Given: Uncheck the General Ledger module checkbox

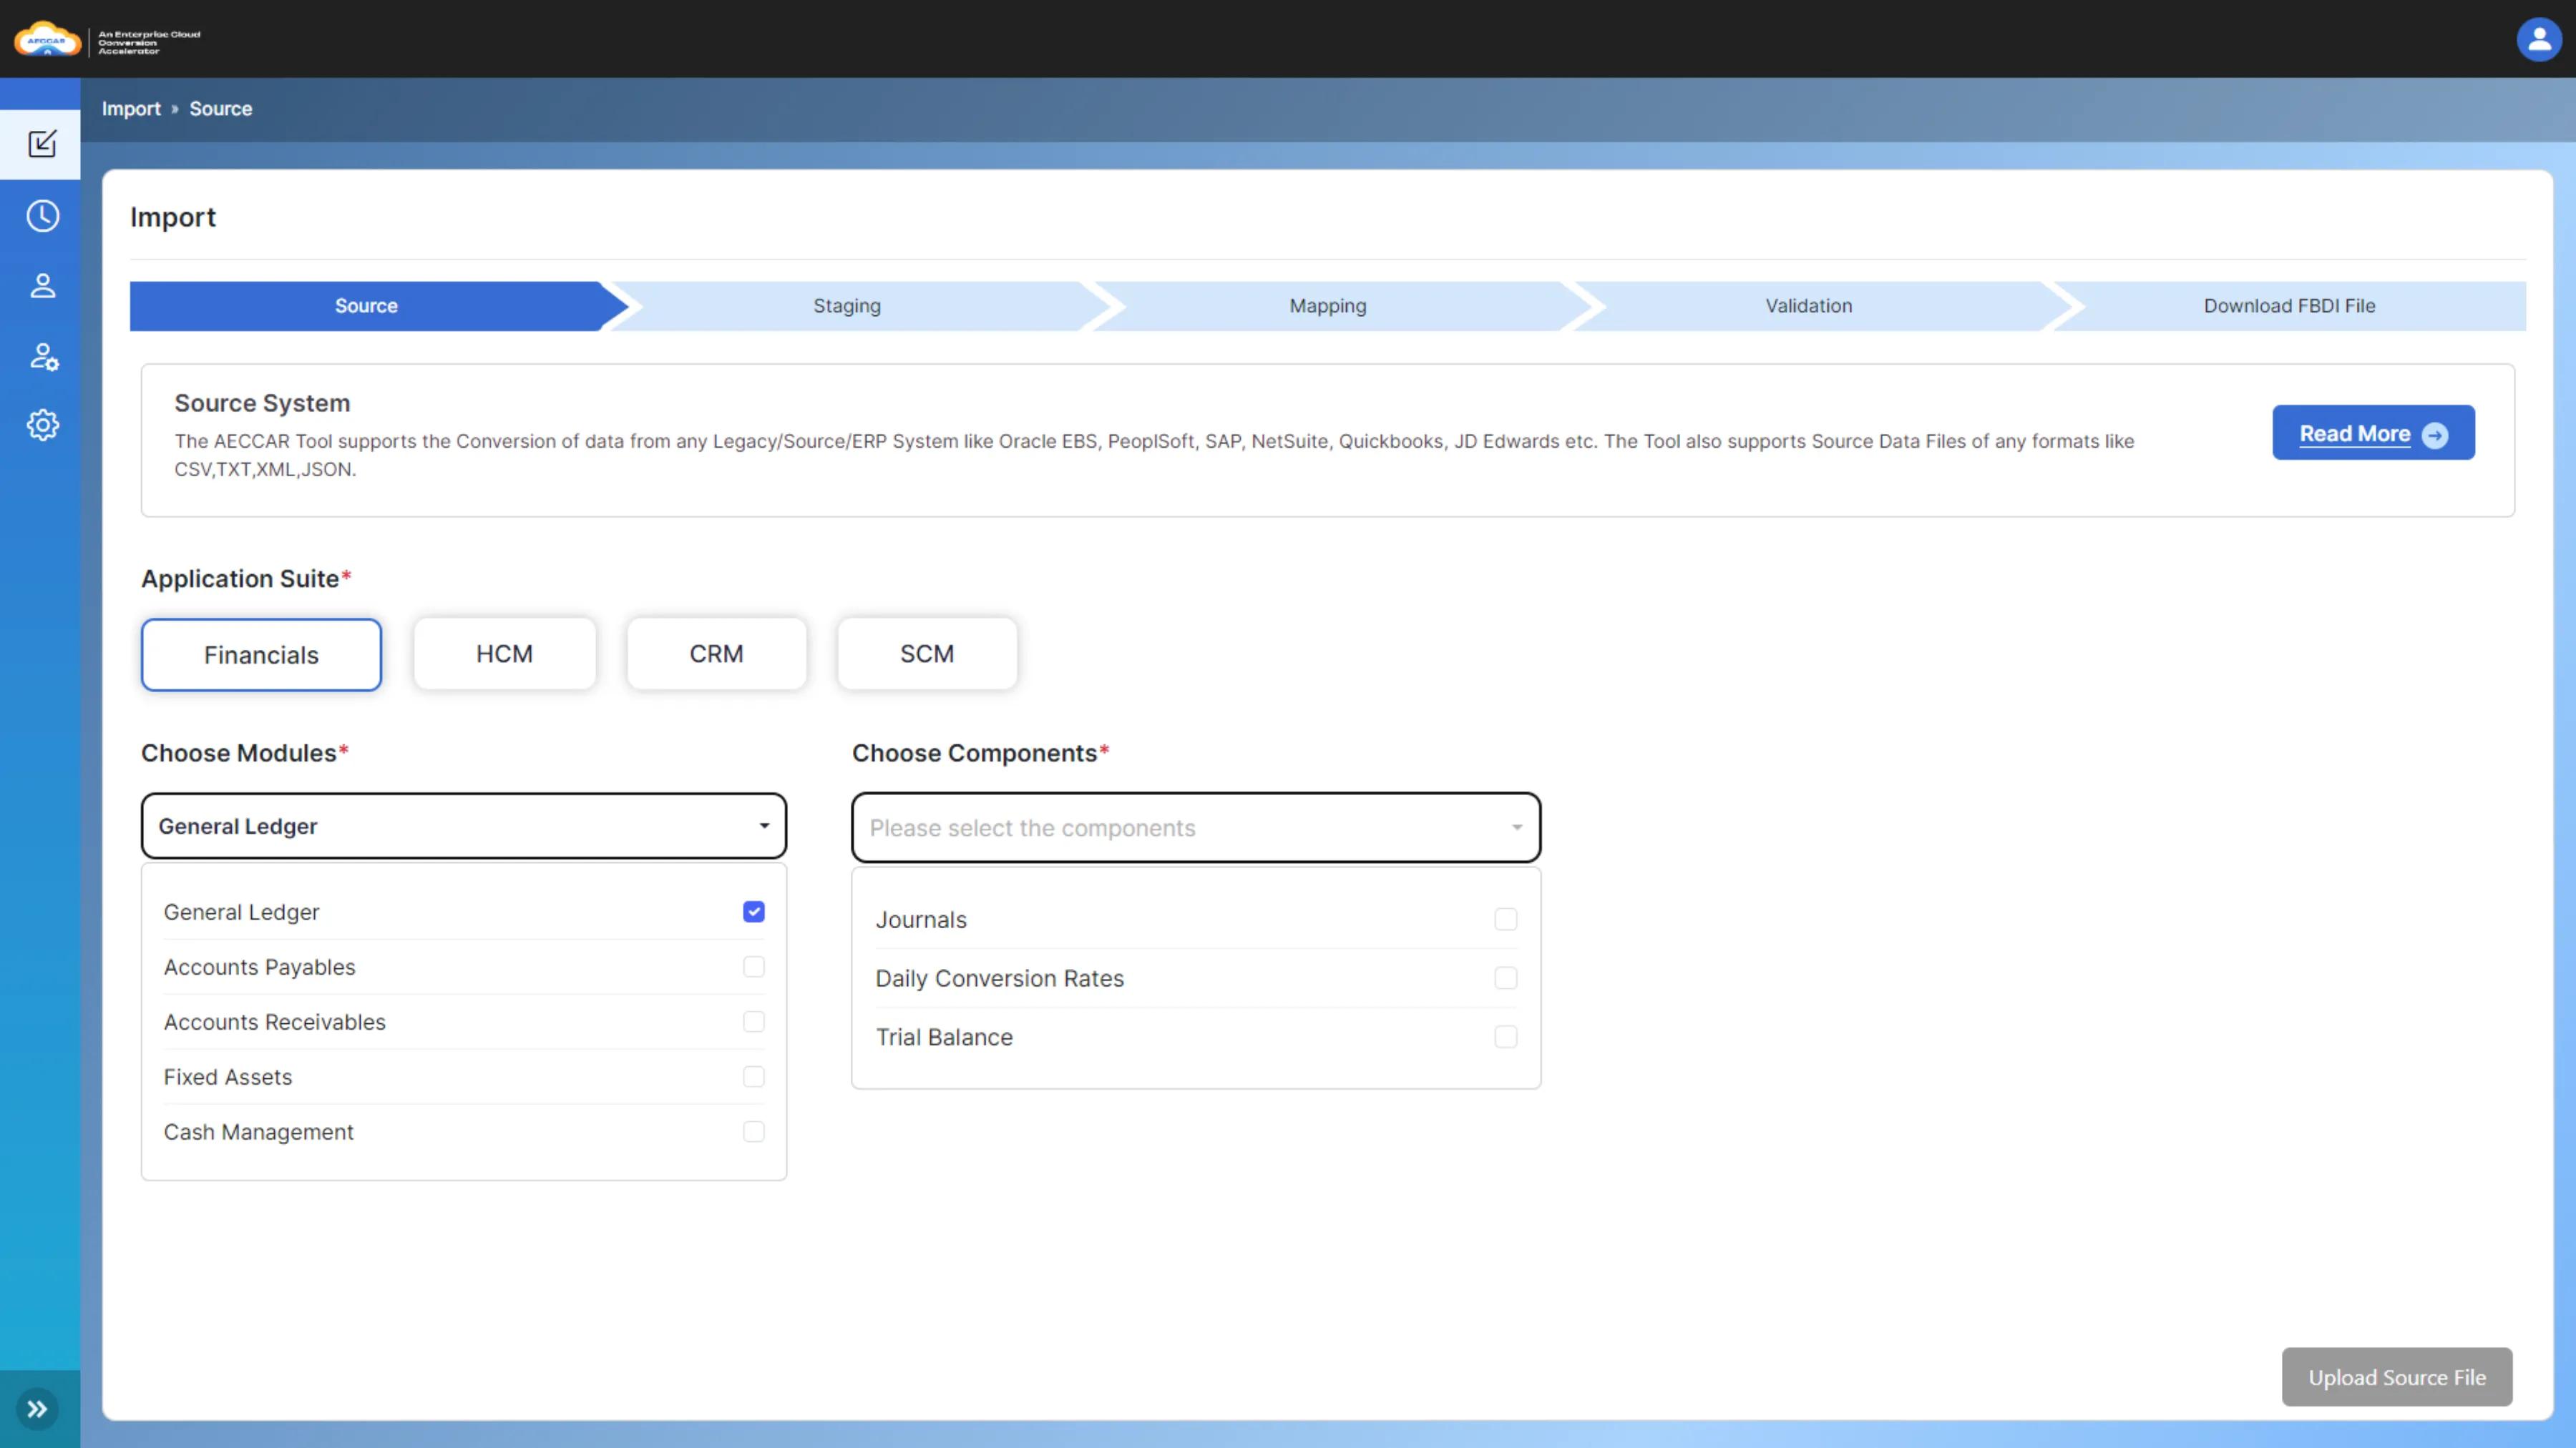Looking at the screenshot, I should coord(754,912).
